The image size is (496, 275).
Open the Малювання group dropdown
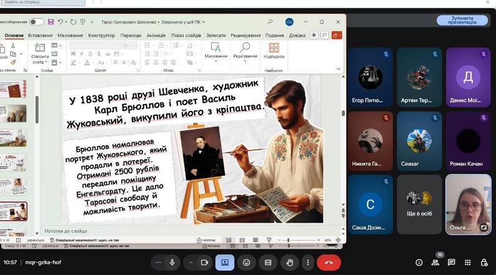216,52
